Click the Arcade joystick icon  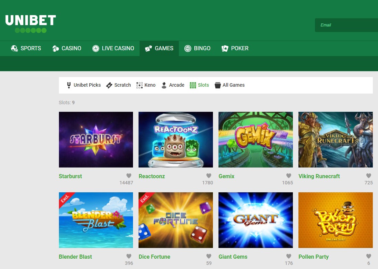164,85
